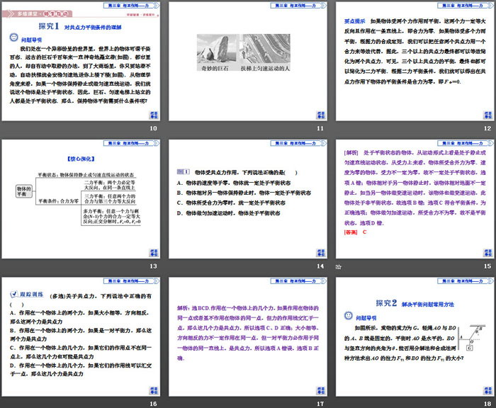Screen dimensions: 496x408
Task: Click the 栏目导引 navigation icon on slide 16
Action: [154, 390]
